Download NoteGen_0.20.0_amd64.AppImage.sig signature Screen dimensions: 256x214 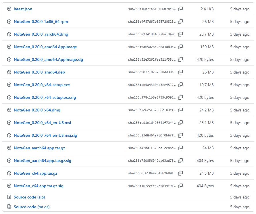[x=48, y=59]
